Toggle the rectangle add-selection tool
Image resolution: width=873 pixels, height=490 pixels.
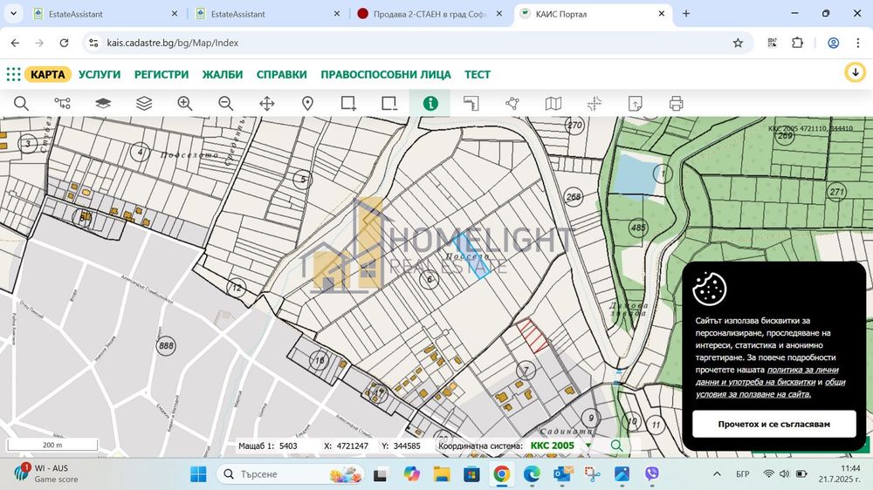point(348,103)
